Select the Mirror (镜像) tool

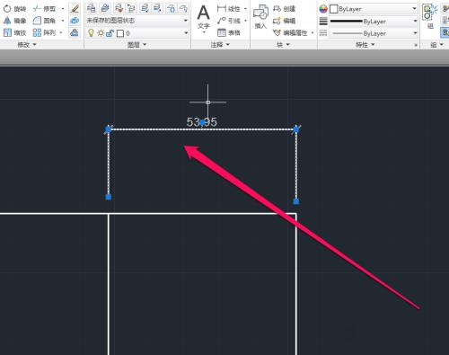click(14, 21)
